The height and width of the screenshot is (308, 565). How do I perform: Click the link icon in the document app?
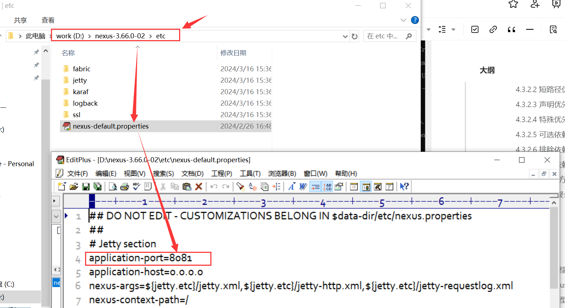[493, 29]
